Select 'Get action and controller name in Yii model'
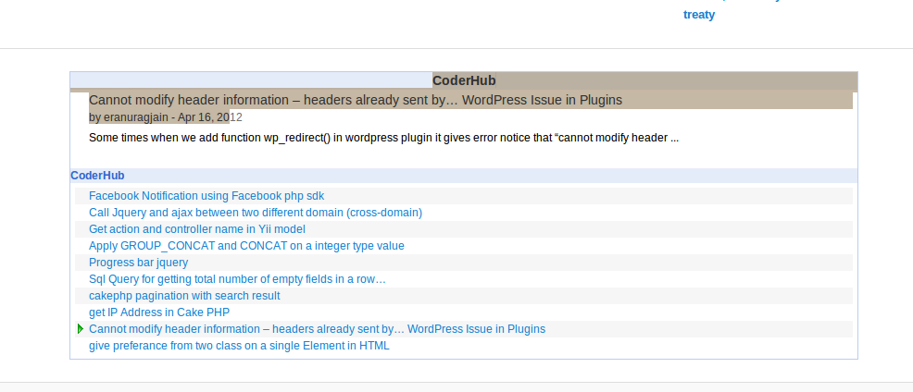 point(197,229)
